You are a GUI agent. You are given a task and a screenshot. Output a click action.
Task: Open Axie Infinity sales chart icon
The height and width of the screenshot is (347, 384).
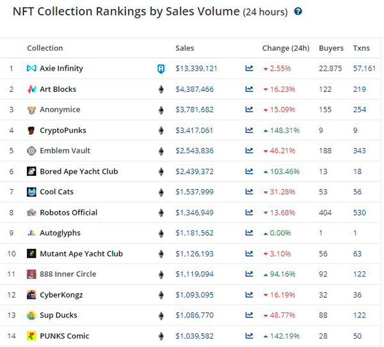249,68
